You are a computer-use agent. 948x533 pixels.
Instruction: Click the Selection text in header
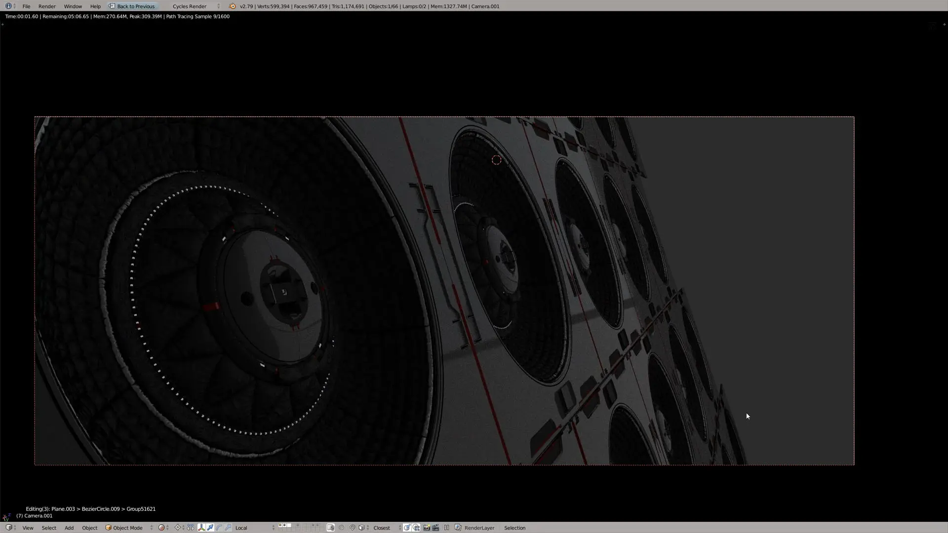click(514, 528)
